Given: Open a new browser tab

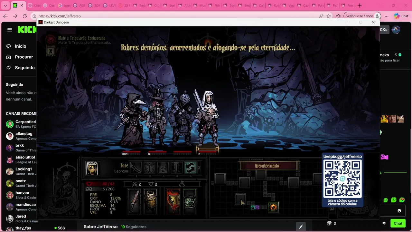Looking at the screenshot, I should (360, 5).
